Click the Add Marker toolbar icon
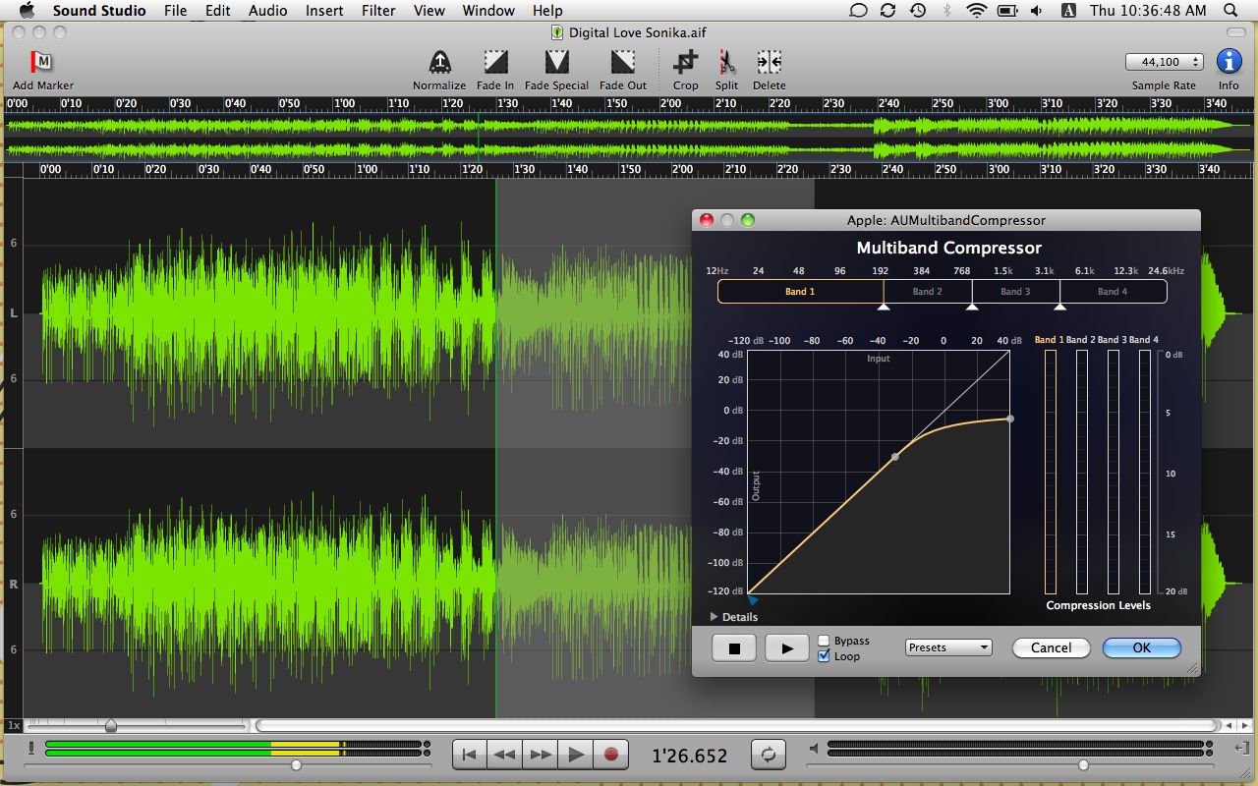Viewport: 1258px width, 786px height. pos(42,63)
